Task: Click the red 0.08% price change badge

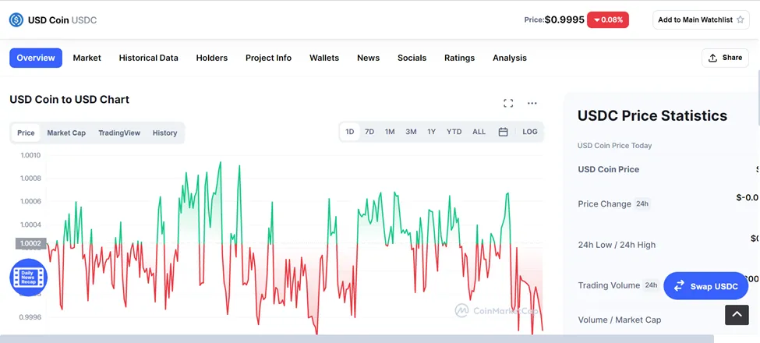Action: pos(608,19)
